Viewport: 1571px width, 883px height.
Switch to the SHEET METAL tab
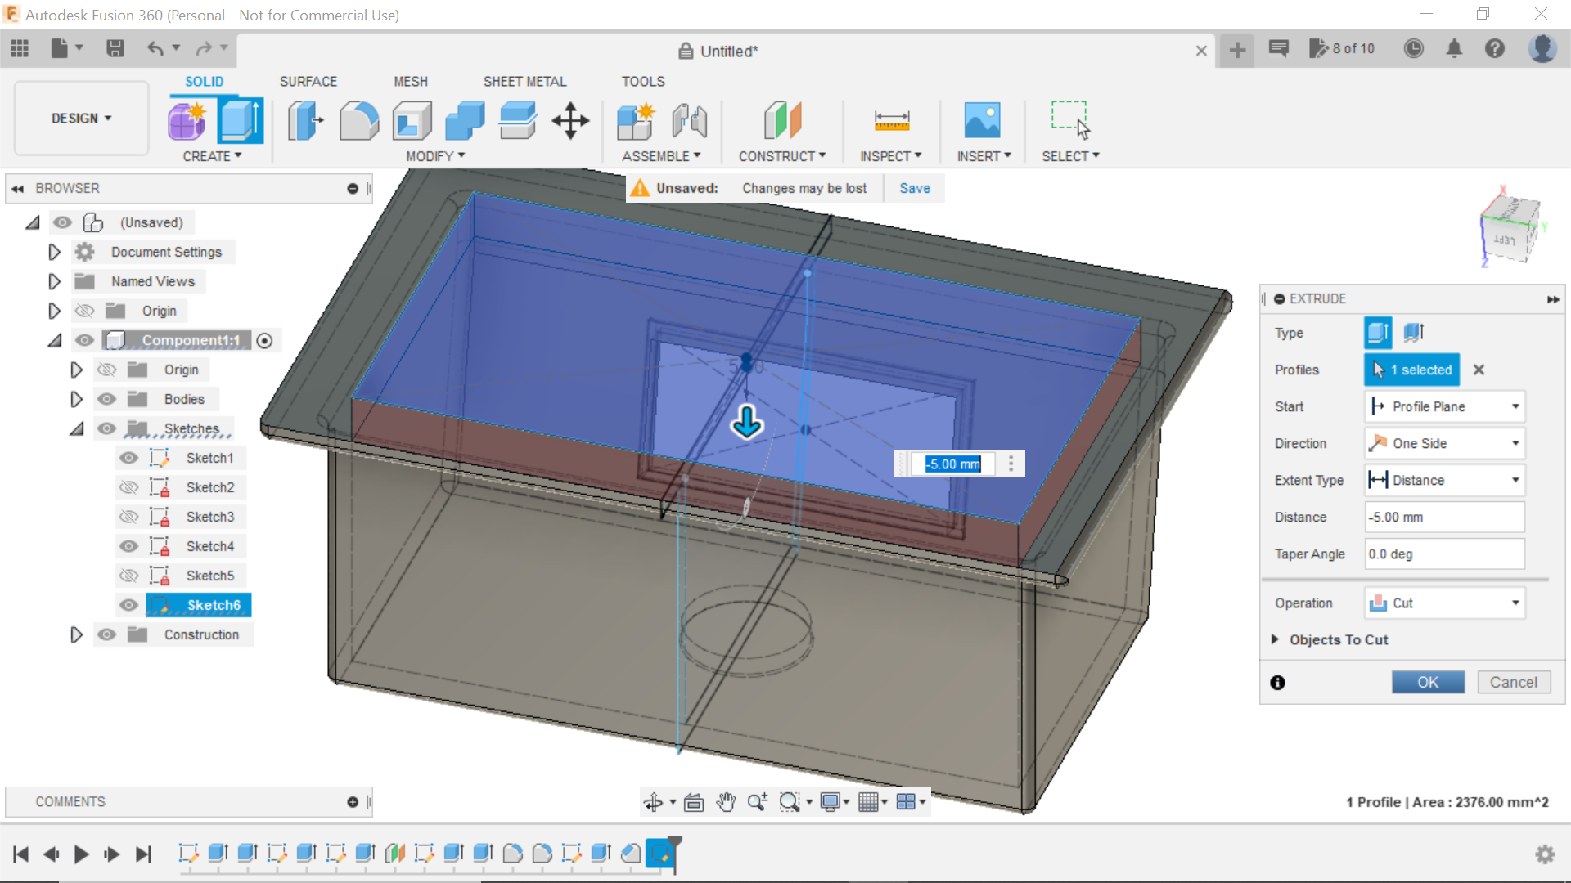pyautogui.click(x=524, y=81)
